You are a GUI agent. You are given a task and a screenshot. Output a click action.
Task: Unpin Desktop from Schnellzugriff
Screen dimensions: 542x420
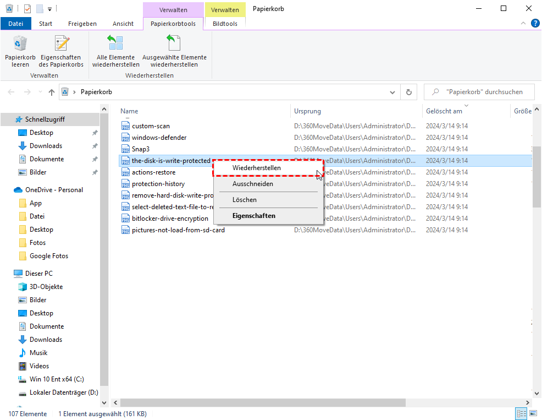click(x=95, y=133)
